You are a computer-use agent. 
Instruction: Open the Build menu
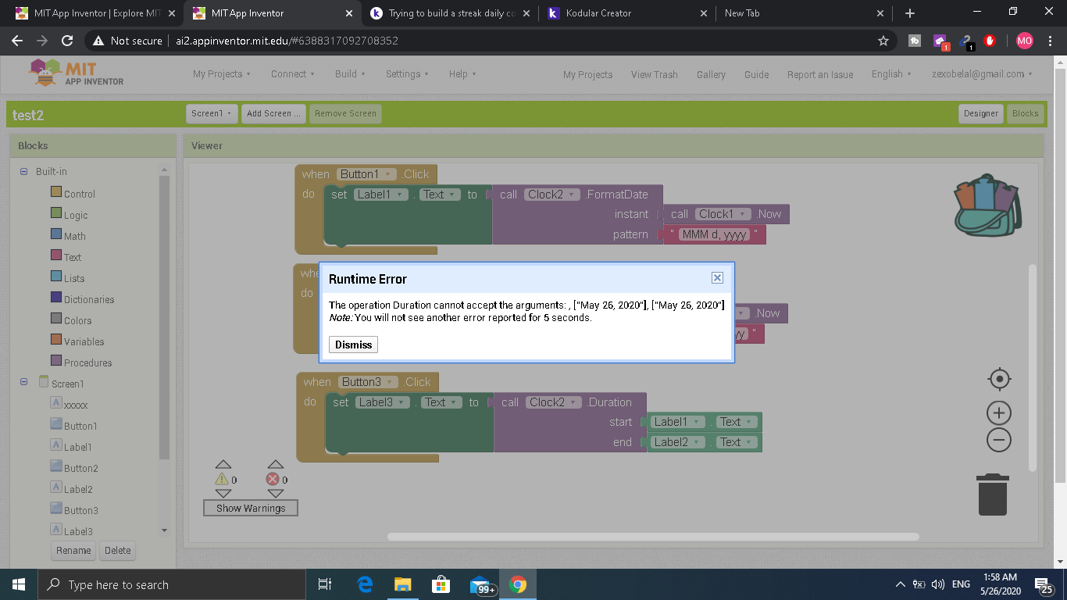(350, 74)
